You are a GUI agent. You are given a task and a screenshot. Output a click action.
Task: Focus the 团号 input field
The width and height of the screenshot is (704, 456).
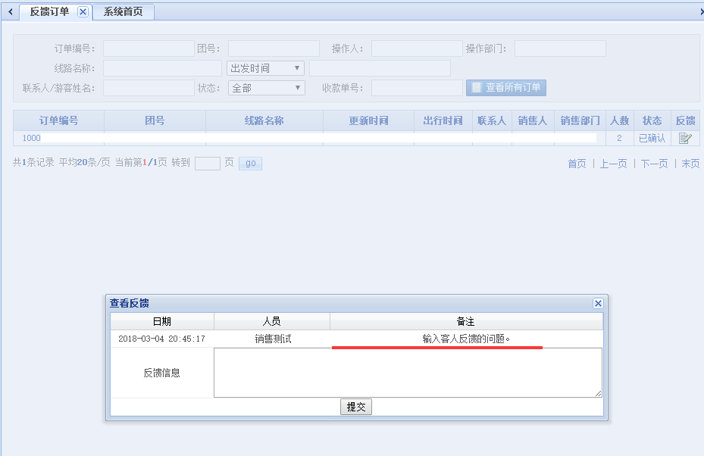click(274, 48)
